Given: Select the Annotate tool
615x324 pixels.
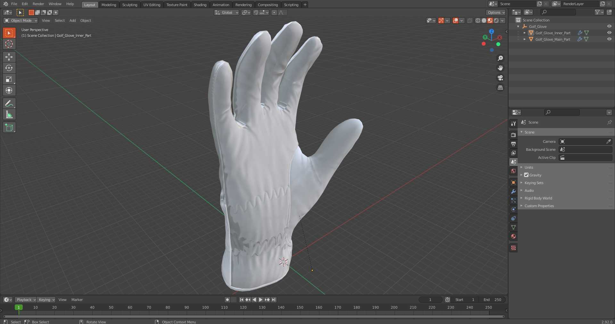Looking at the screenshot, I should [9, 103].
